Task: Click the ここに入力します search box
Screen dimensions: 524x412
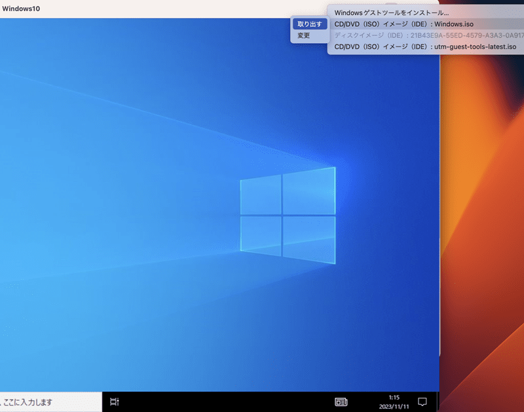Action: 51,402
